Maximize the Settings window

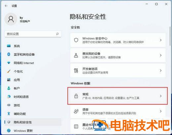point(156,4)
